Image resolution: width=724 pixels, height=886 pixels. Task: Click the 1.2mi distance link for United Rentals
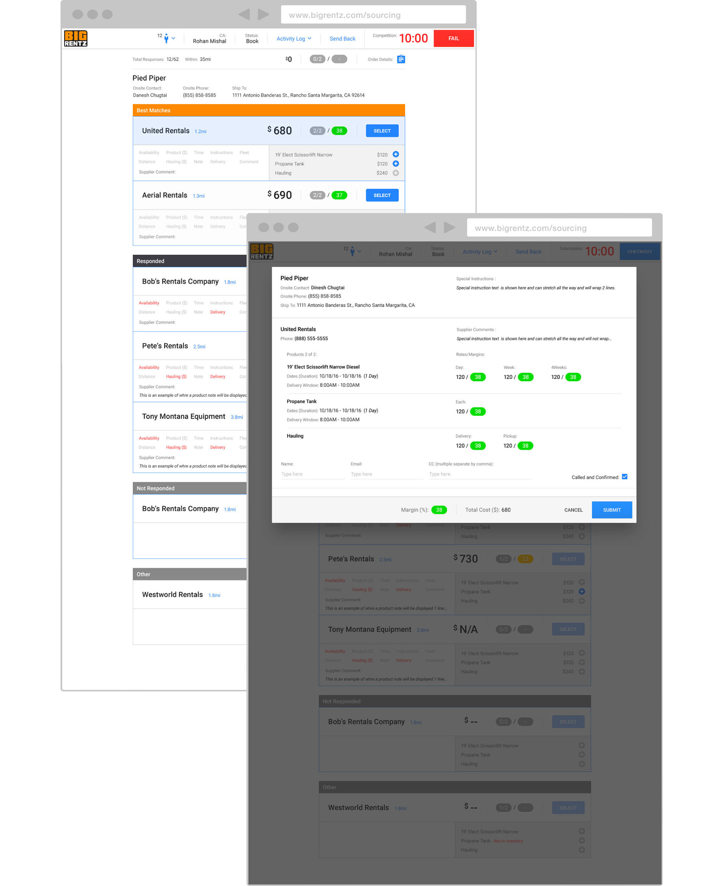pyautogui.click(x=200, y=131)
